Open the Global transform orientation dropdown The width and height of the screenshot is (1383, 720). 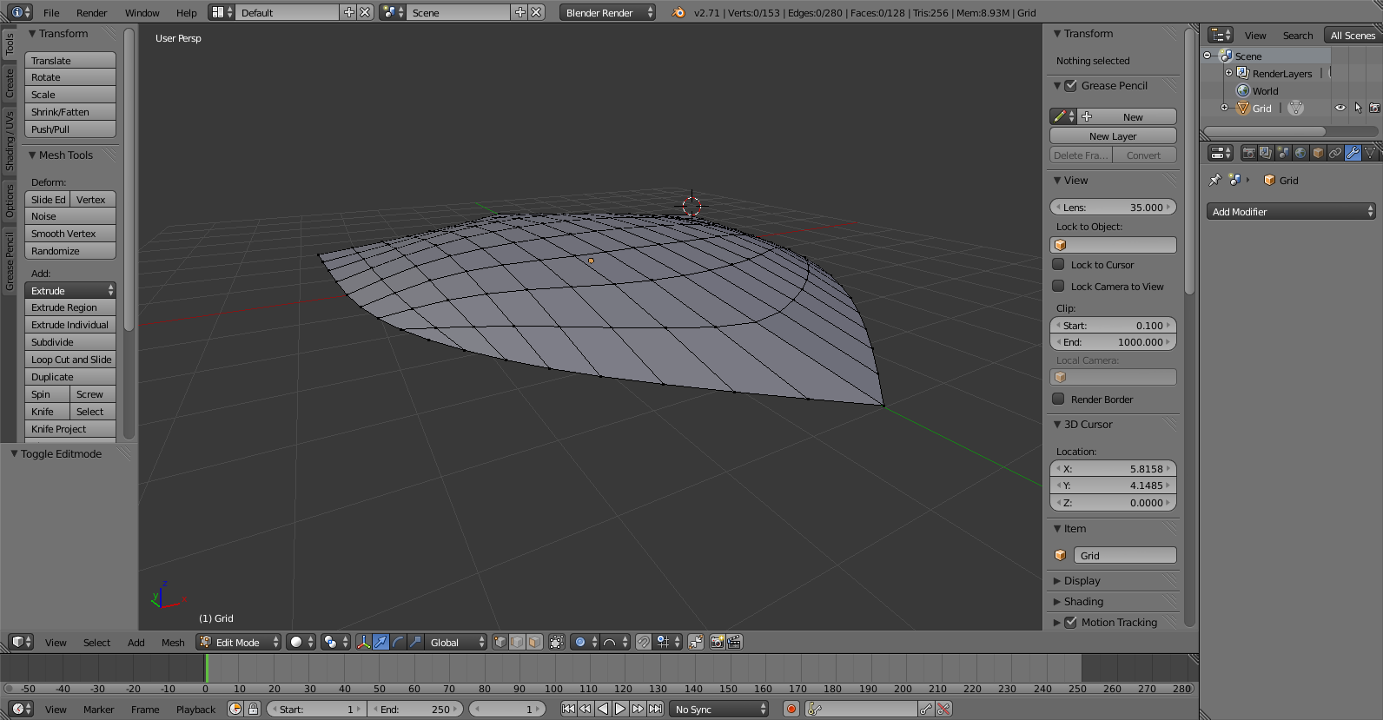(456, 642)
